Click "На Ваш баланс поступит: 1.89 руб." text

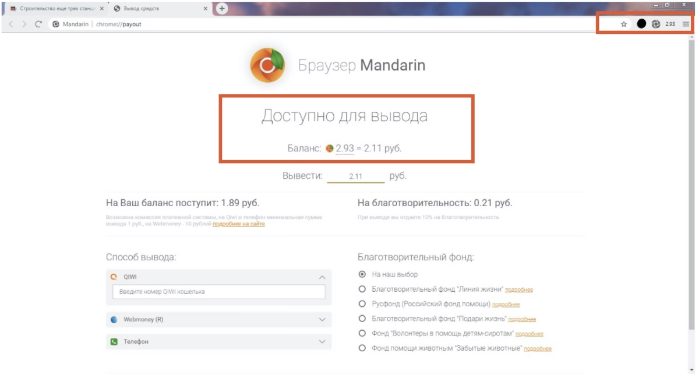tap(183, 203)
